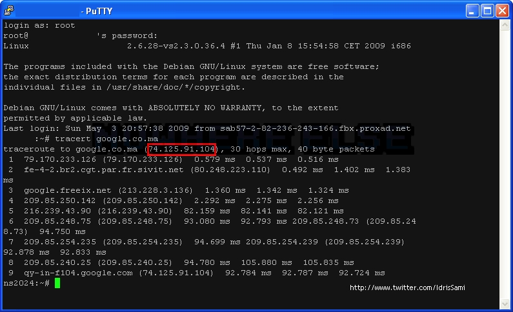This screenshot has height=312, width=513.
Task: Click address 213.228.3.136 in hop 3
Action: pyautogui.click(x=156, y=190)
